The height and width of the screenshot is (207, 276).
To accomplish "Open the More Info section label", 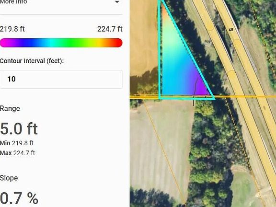I will pos(13,2).
